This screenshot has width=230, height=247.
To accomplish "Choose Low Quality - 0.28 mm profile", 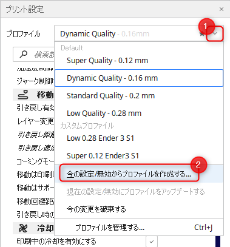I will 139,113.
